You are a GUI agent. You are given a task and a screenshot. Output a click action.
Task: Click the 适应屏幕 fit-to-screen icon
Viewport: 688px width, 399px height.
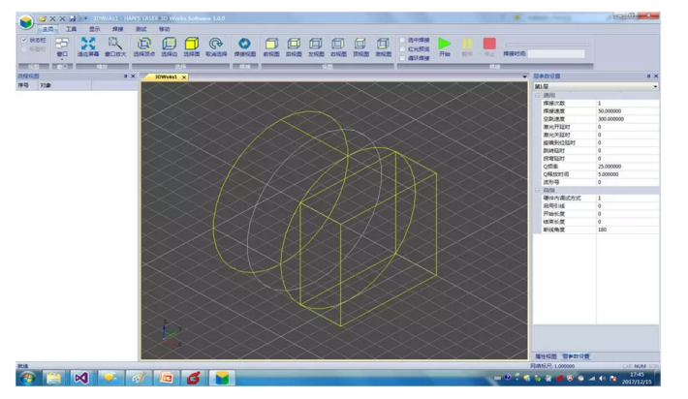tap(88, 46)
